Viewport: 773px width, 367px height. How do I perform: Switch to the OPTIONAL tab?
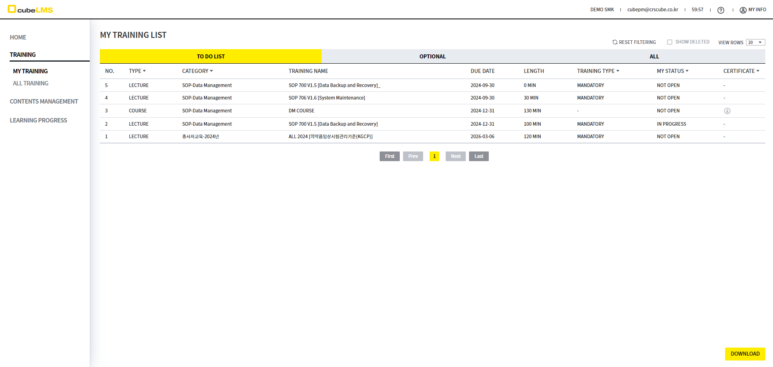click(432, 56)
